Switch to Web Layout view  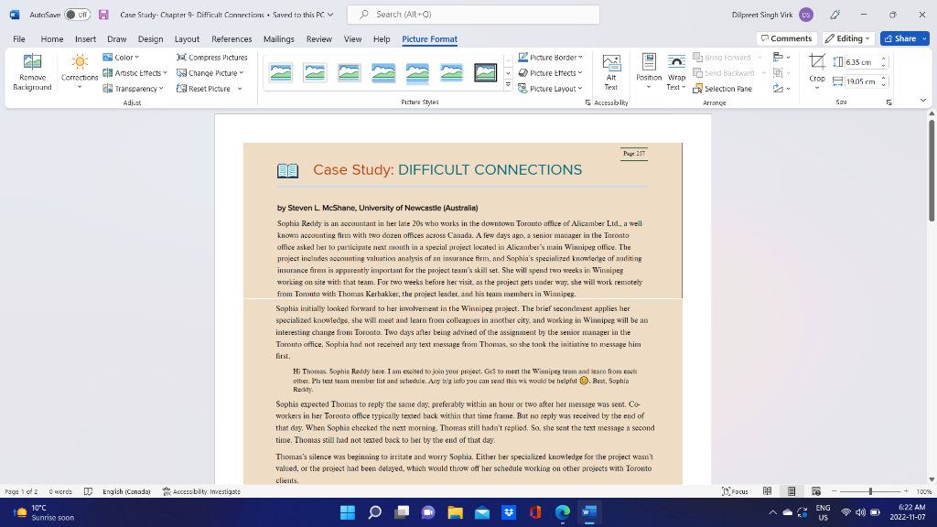click(x=815, y=491)
